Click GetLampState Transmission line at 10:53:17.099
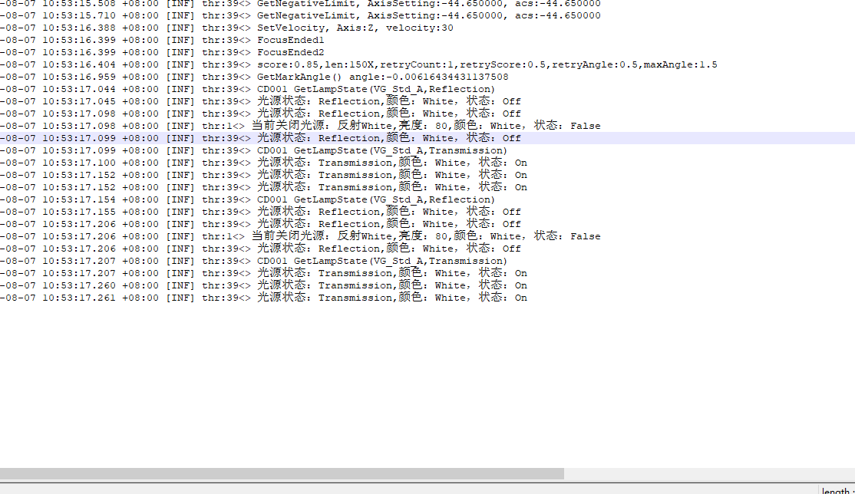 (381, 150)
